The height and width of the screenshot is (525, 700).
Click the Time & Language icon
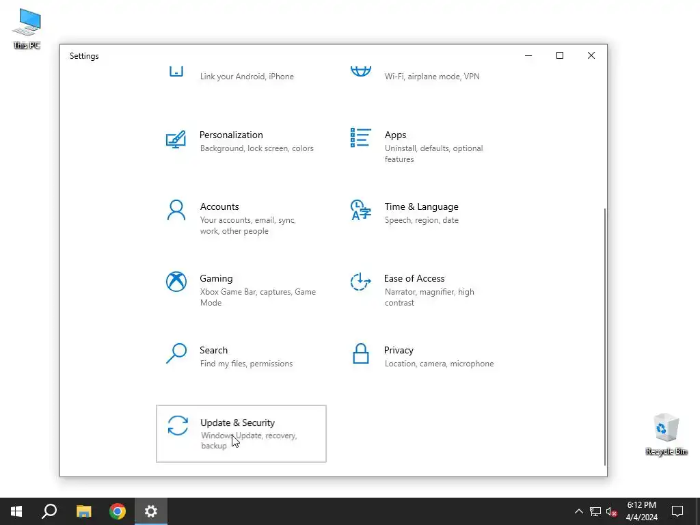click(x=361, y=211)
